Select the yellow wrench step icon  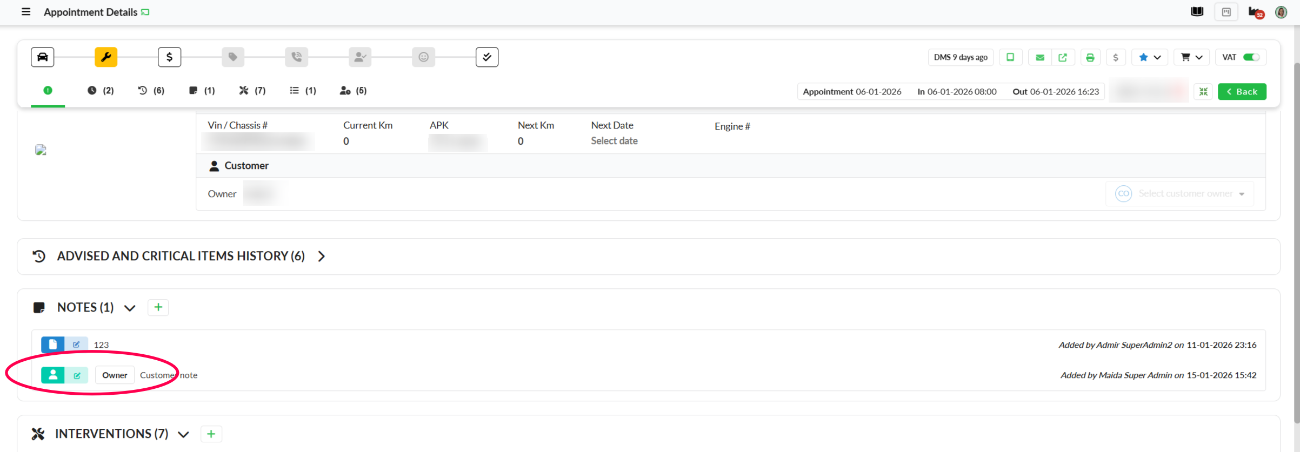point(106,57)
